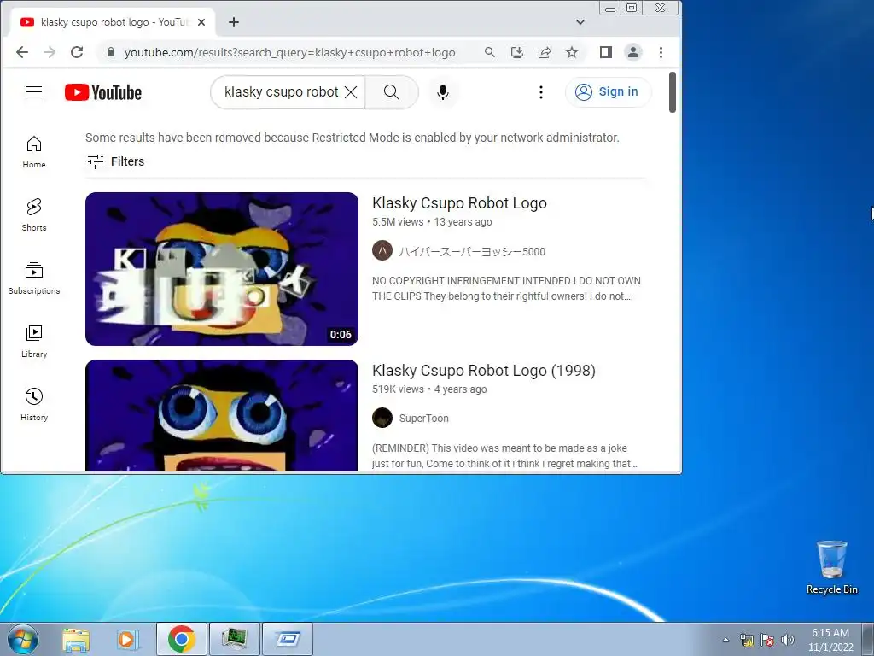Open the SuperToon channel link
Screen dimensions: 874x656
(423, 419)
